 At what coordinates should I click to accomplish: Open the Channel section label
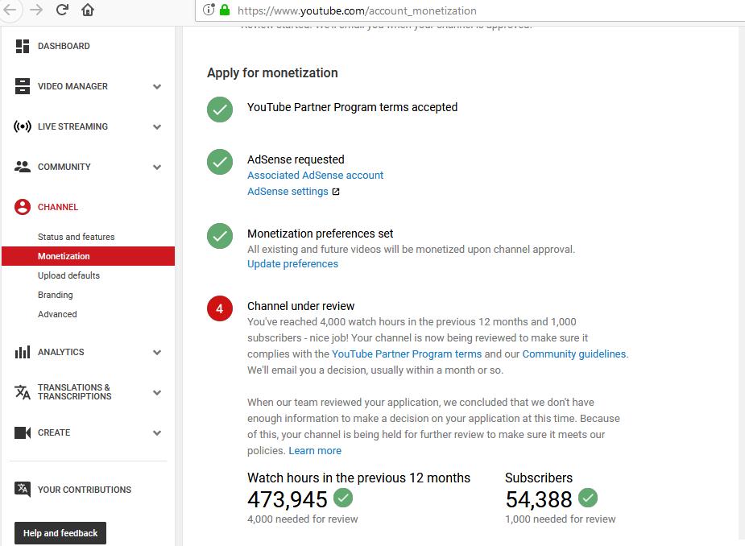(58, 207)
